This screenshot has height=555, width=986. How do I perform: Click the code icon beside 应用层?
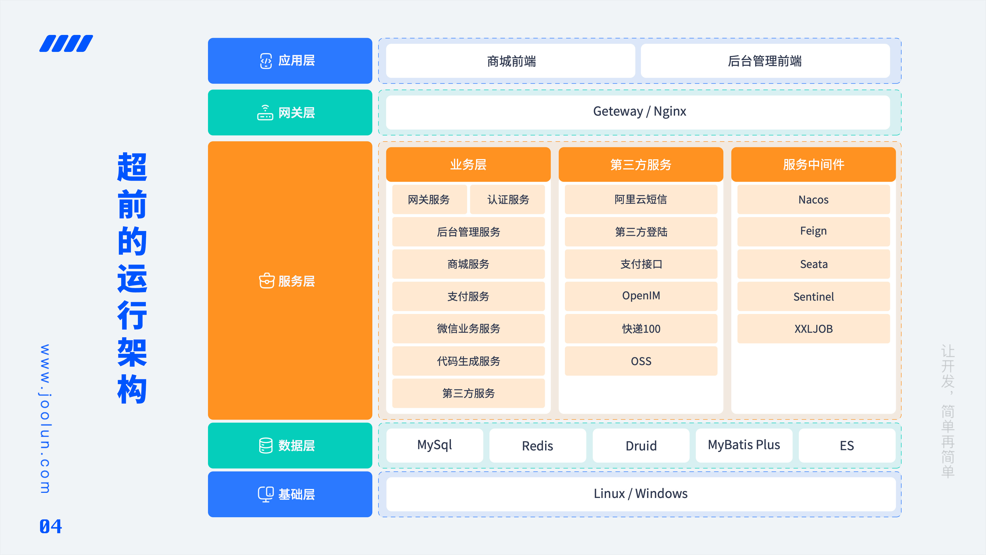click(x=266, y=61)
